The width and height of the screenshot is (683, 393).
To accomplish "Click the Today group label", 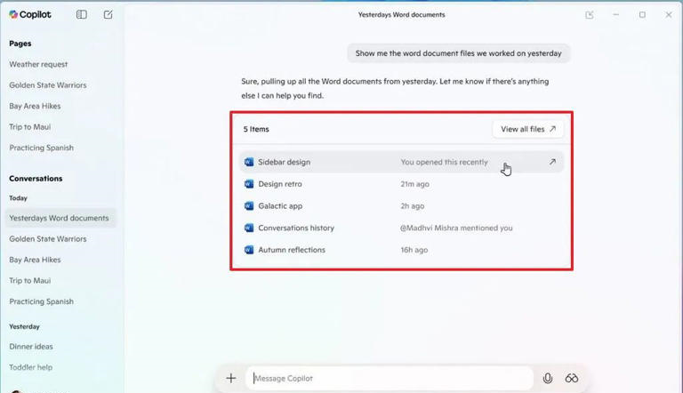I will pos(19,198).
